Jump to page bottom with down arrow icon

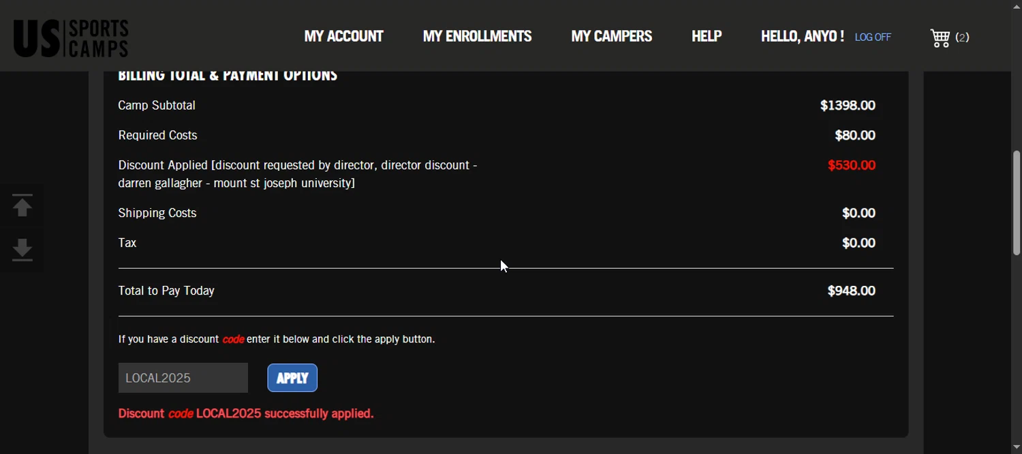22,250
